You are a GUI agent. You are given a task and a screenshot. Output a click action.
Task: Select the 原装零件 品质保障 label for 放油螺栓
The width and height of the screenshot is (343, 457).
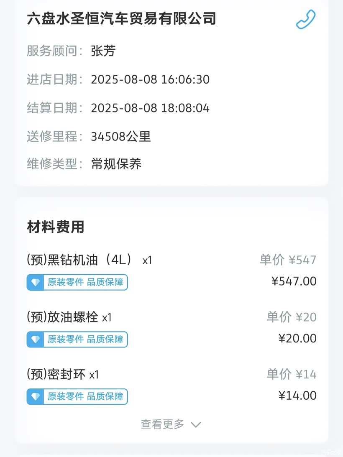pos(85,340)
